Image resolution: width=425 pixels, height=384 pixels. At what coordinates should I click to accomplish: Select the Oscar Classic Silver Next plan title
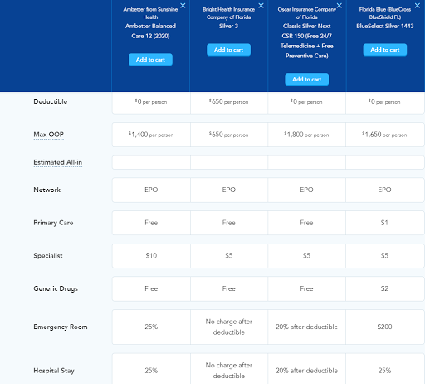(x=307, y=41)
